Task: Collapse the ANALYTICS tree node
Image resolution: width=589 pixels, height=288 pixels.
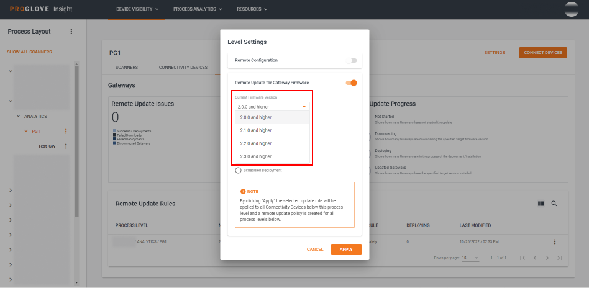Action: [x=19, y=116]
